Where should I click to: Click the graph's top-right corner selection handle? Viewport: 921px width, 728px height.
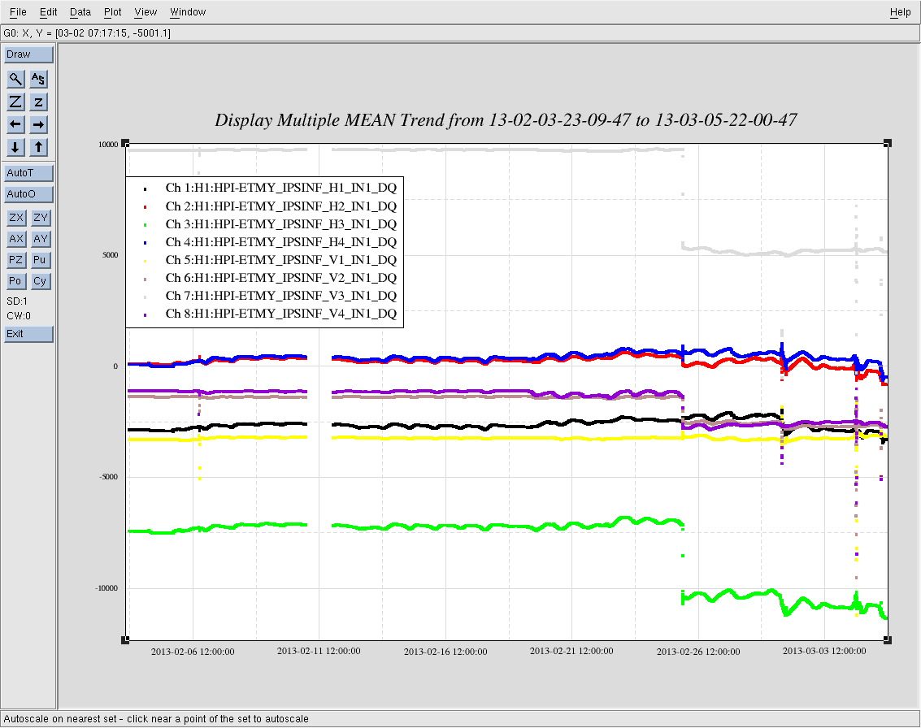click(x=888, y=143)
